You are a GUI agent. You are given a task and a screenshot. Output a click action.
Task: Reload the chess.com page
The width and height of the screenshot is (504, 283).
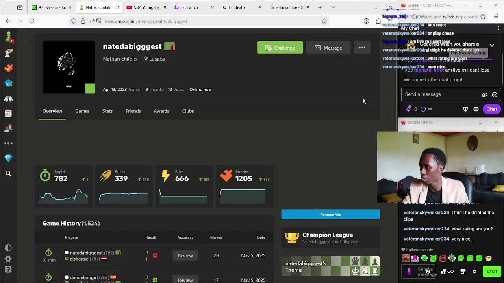32,21
